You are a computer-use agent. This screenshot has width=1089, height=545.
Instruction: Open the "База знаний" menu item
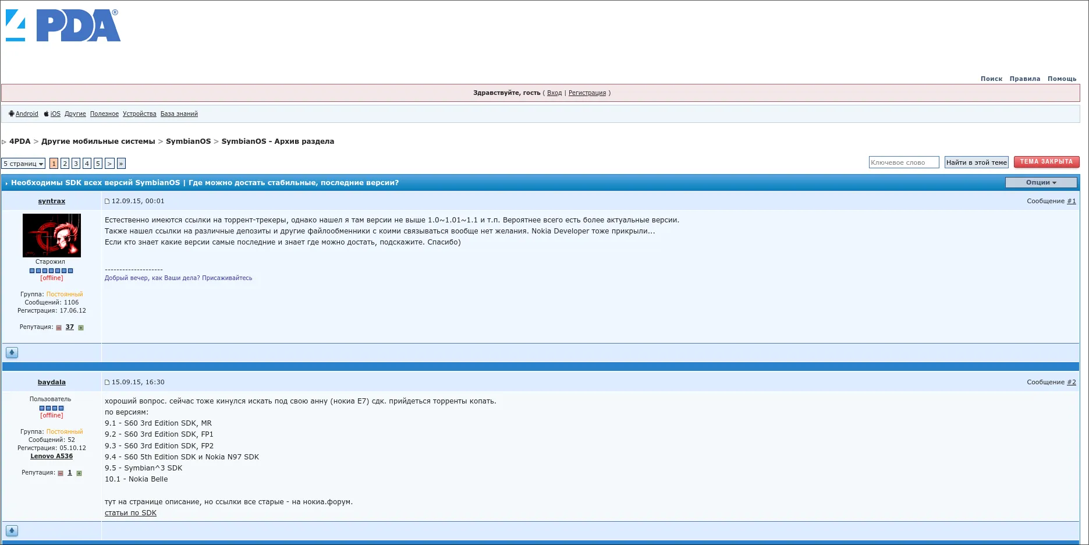click(x=179, y=114)
